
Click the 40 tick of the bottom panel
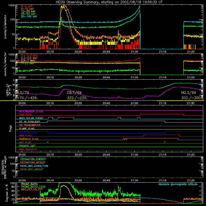click(x=13, y=195)
